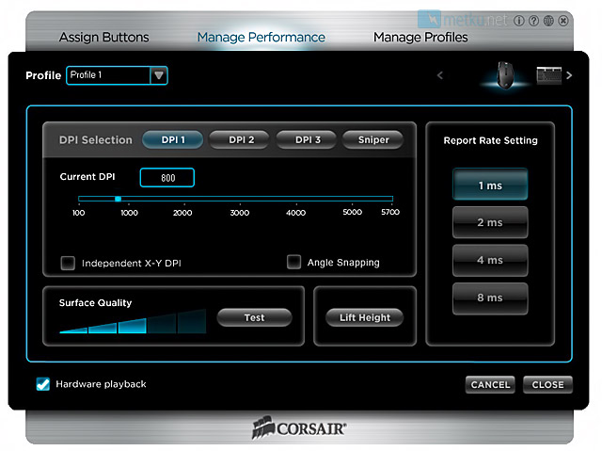
Task: Select 2 ms report rate
Action: pyautogui.click(x=490, y=222)
